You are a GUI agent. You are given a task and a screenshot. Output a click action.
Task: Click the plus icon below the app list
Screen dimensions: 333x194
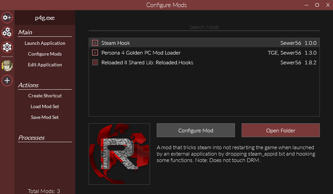(x=7, y=80)
